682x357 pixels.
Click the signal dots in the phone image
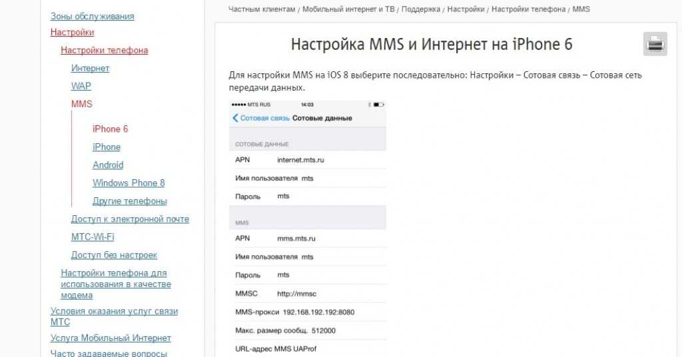pos(239,105)
